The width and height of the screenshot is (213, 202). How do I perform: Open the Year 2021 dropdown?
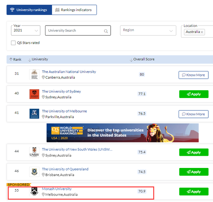[26, 30]
